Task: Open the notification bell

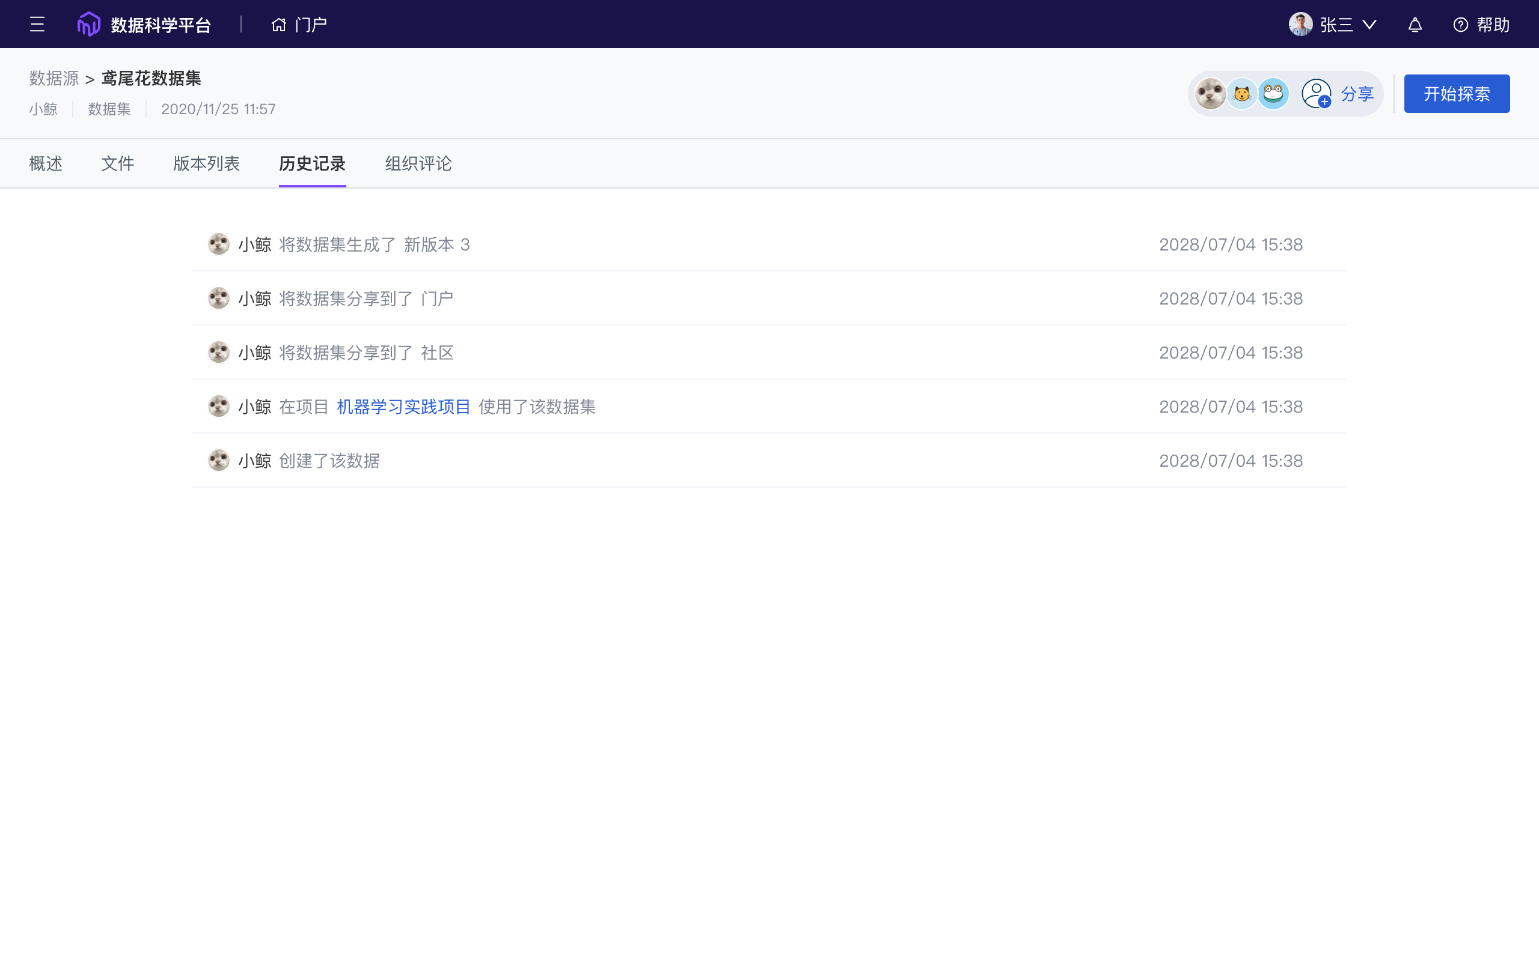Action: [x=1415, y=24]
